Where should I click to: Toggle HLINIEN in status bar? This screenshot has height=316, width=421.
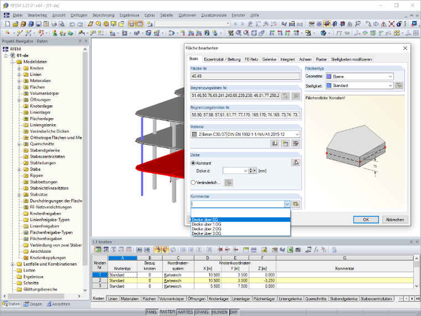tap(219, 312)
